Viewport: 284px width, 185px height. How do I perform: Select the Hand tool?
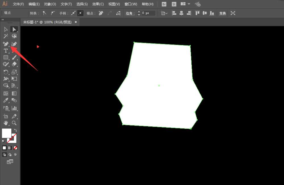tap(6, 123)
